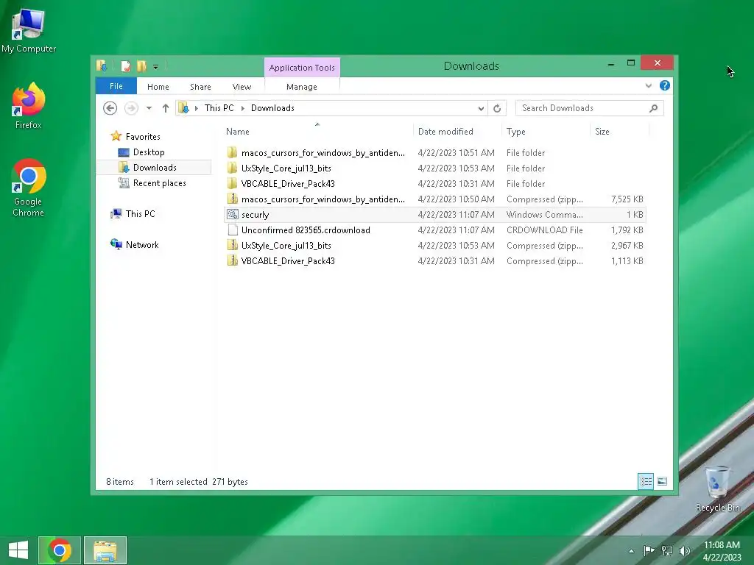Show hidden system tray icons
This screenshot has height=565, width=754.
pyautogui.click(x=631, y=551)
